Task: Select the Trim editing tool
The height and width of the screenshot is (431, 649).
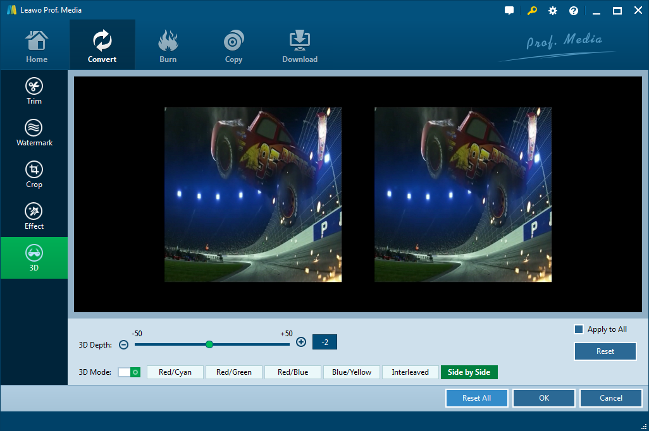Action: 34,91
